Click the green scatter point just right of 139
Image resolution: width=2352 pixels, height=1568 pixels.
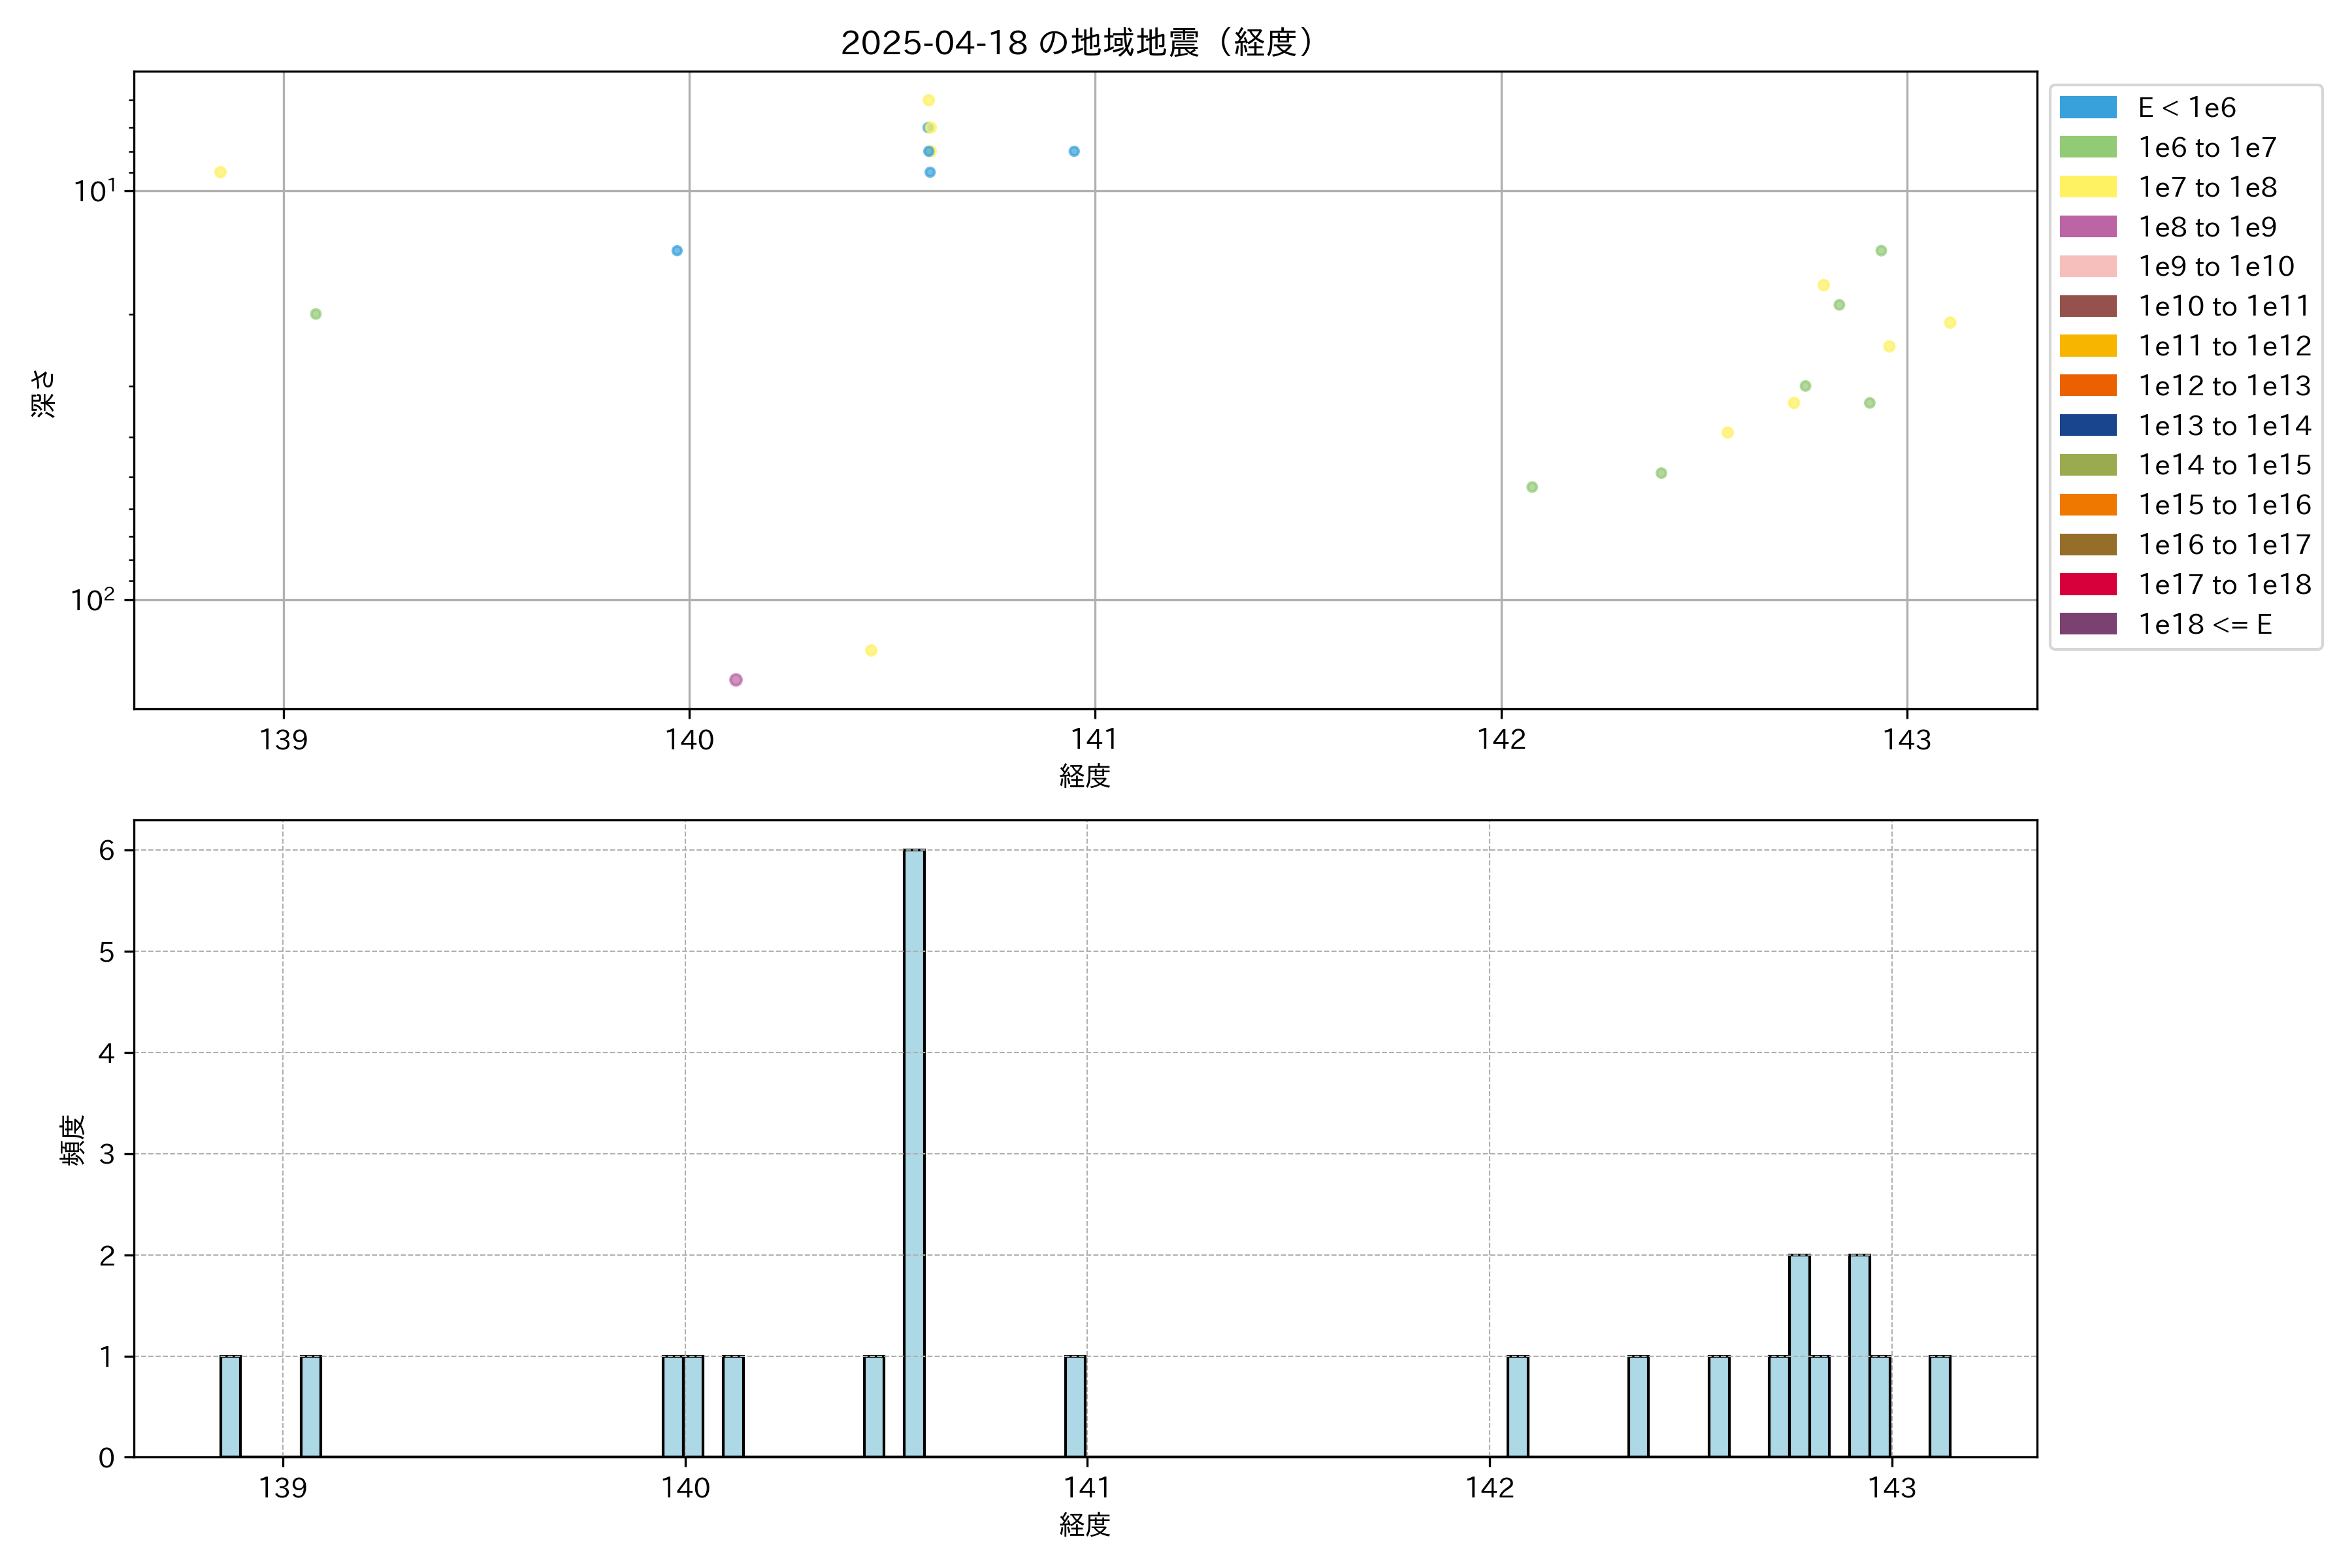tap(316, 314)
